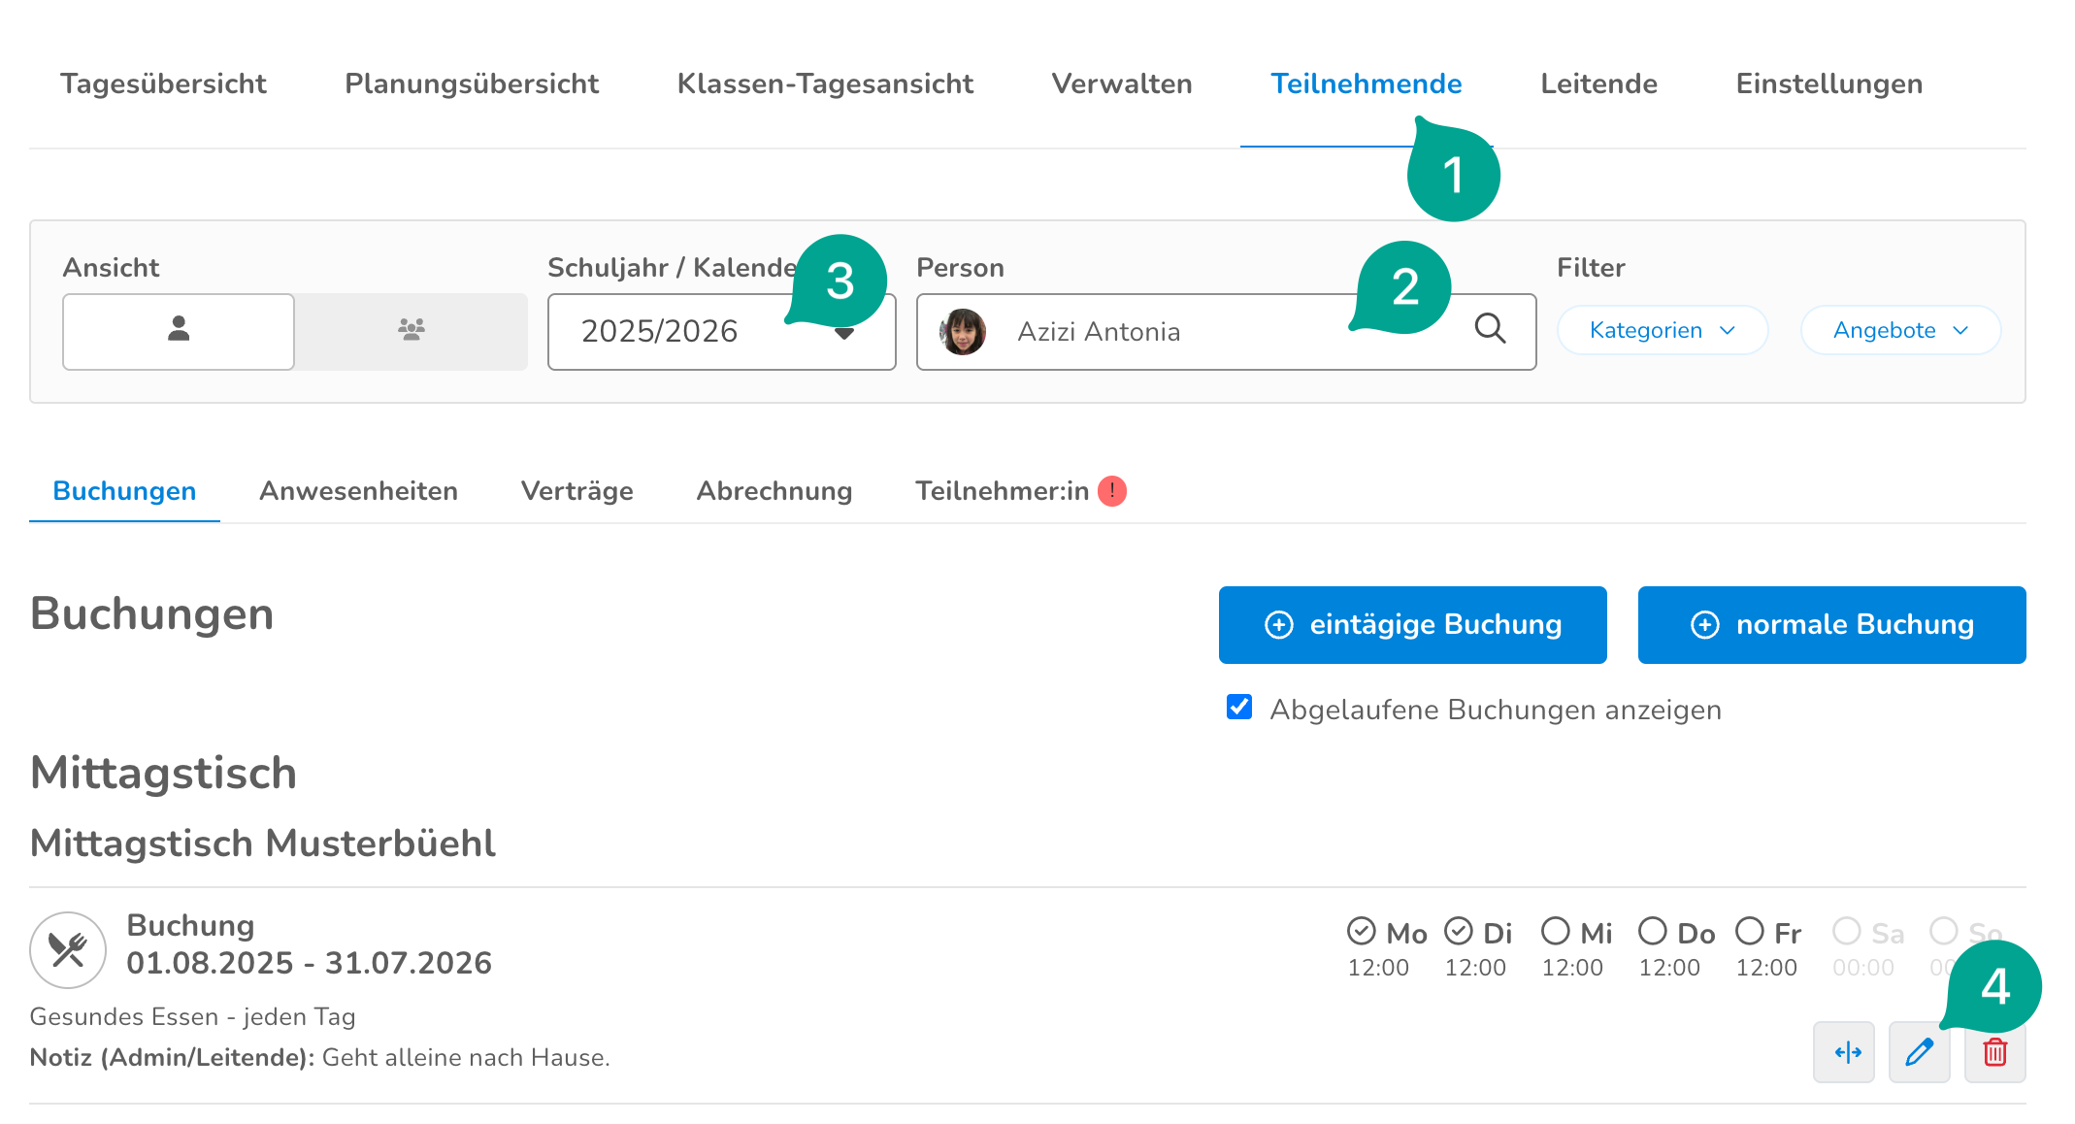
Task: Click the split booking arrows icon
Action: pyautogui.click(x=1847, y=1052)
